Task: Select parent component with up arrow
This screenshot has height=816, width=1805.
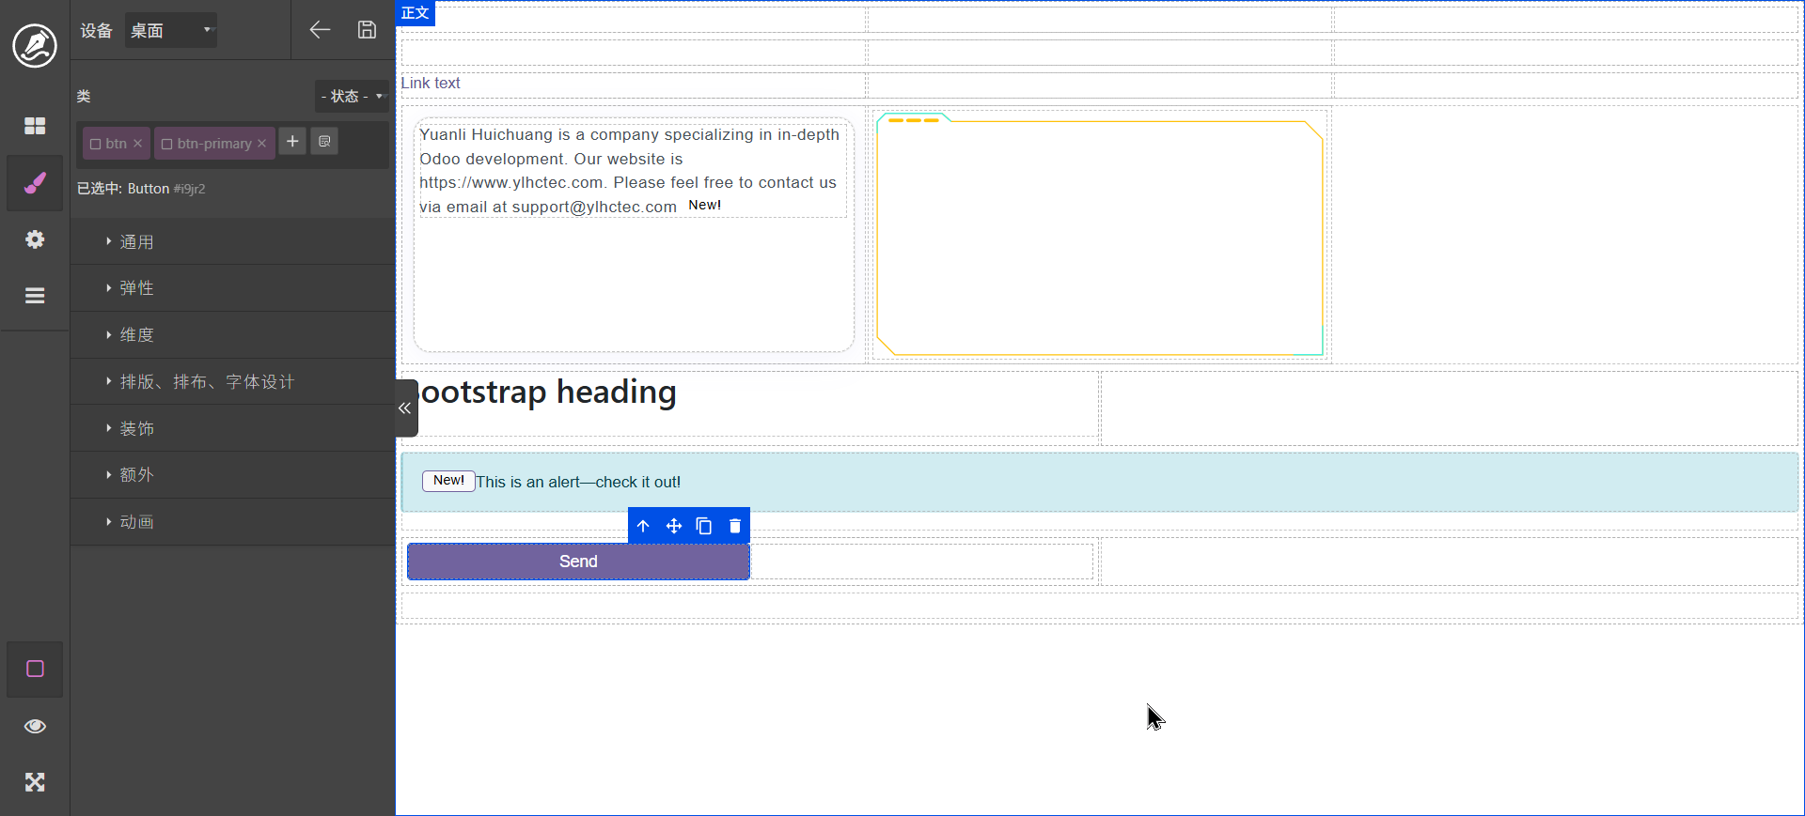Action: click(x=643, y=526)
